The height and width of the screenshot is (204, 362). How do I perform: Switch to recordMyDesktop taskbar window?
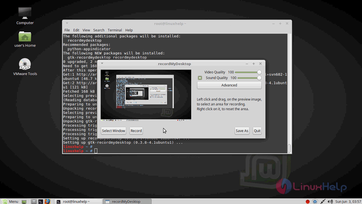click(127, 201)
